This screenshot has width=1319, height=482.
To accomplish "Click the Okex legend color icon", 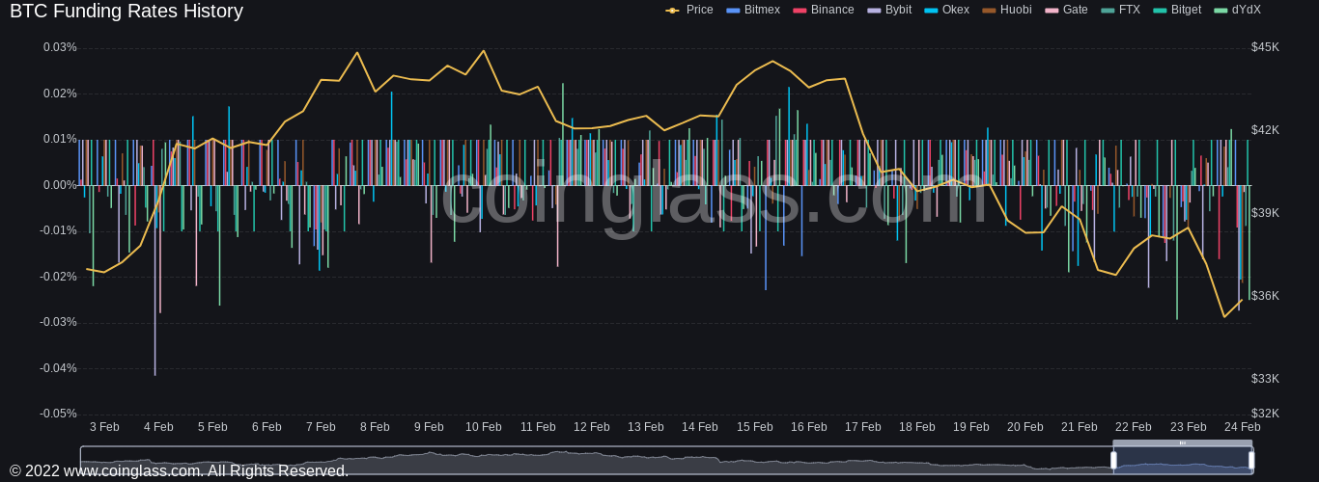I will (x=931, y=11).
